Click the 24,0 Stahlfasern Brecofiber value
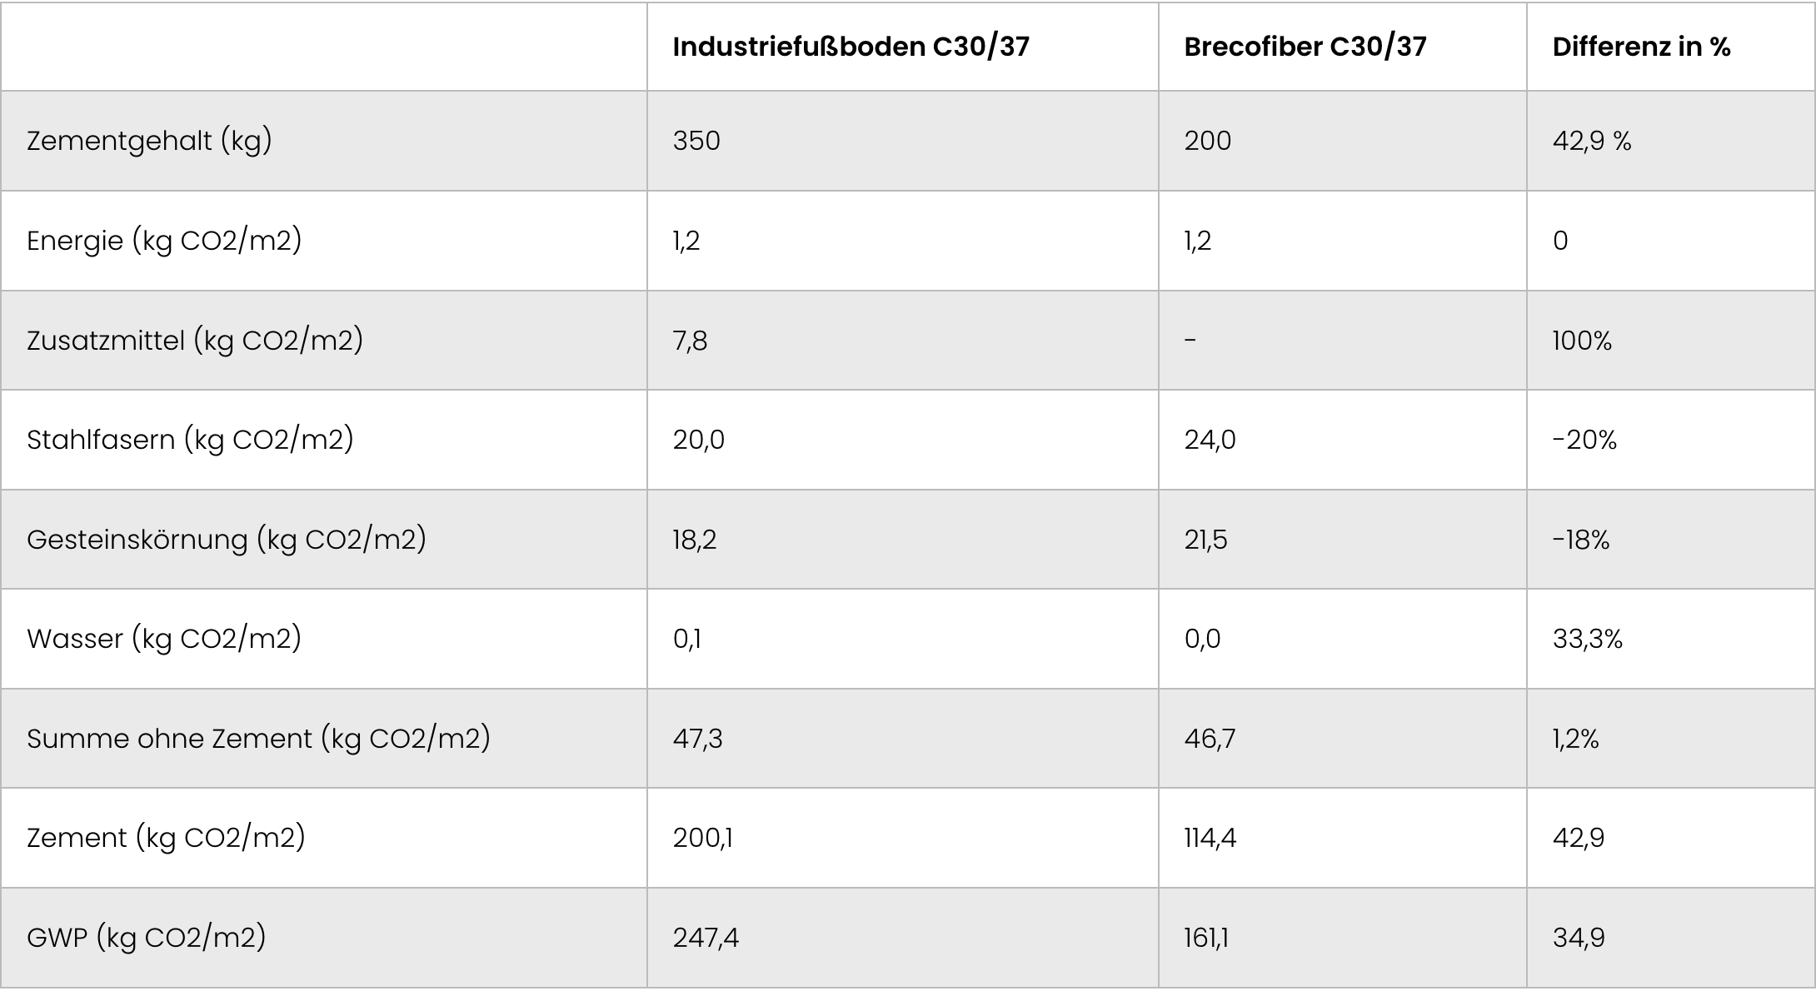Screen dimensions: 1816x991 pyautogui.click(x=1210, y=440)
